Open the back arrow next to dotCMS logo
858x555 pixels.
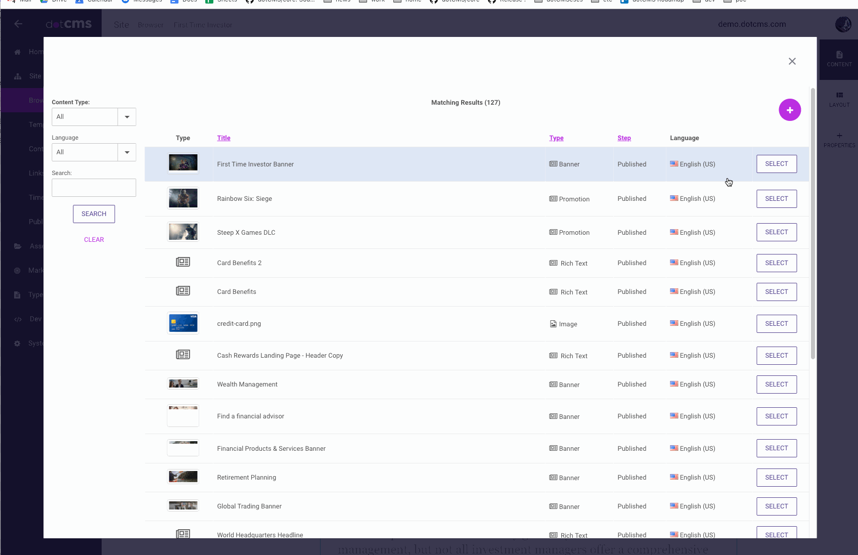18,24
